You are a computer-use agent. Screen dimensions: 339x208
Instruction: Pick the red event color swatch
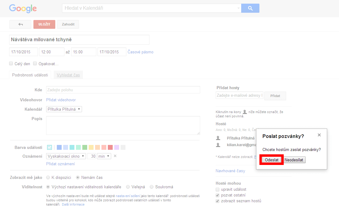coord(110,147)
